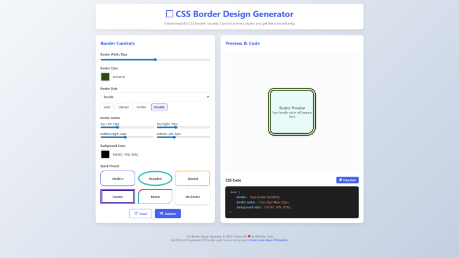Generate a Random border style
This screenshot has width=459, height=258.
click(x=168, y=213)
